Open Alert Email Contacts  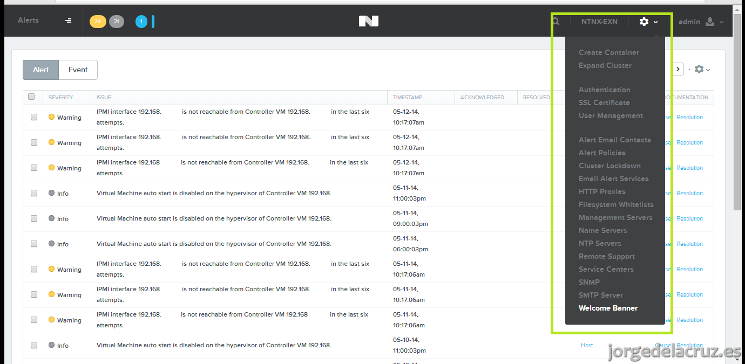click(615, 140)
